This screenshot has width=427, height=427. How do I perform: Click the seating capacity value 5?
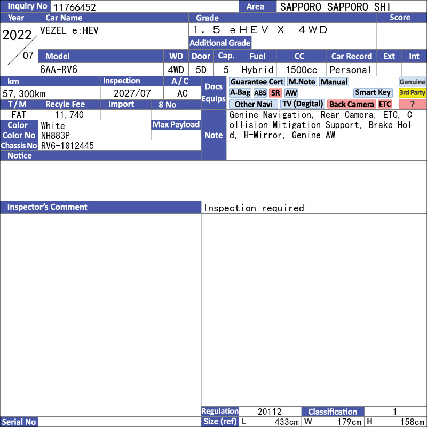coord(226,70)
